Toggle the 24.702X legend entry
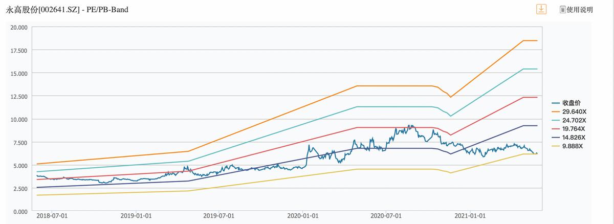614x224 pixels. coord(574,120)
